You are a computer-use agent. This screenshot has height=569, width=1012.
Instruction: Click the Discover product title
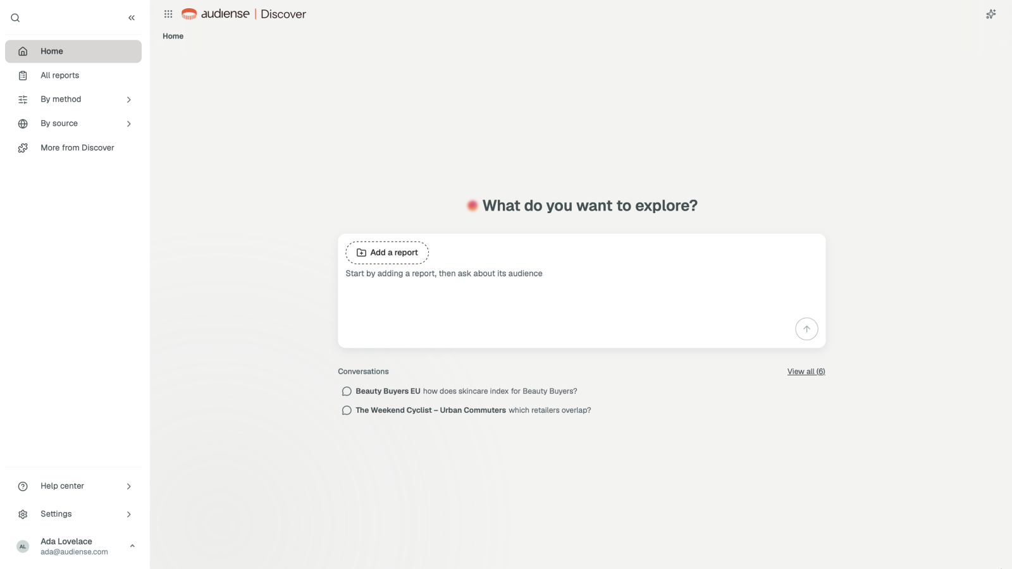tap(283, 14)
